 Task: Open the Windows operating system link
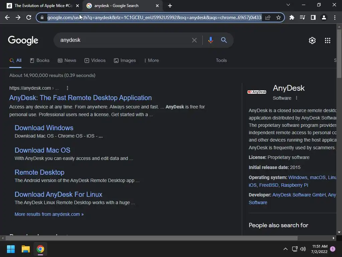298,177
